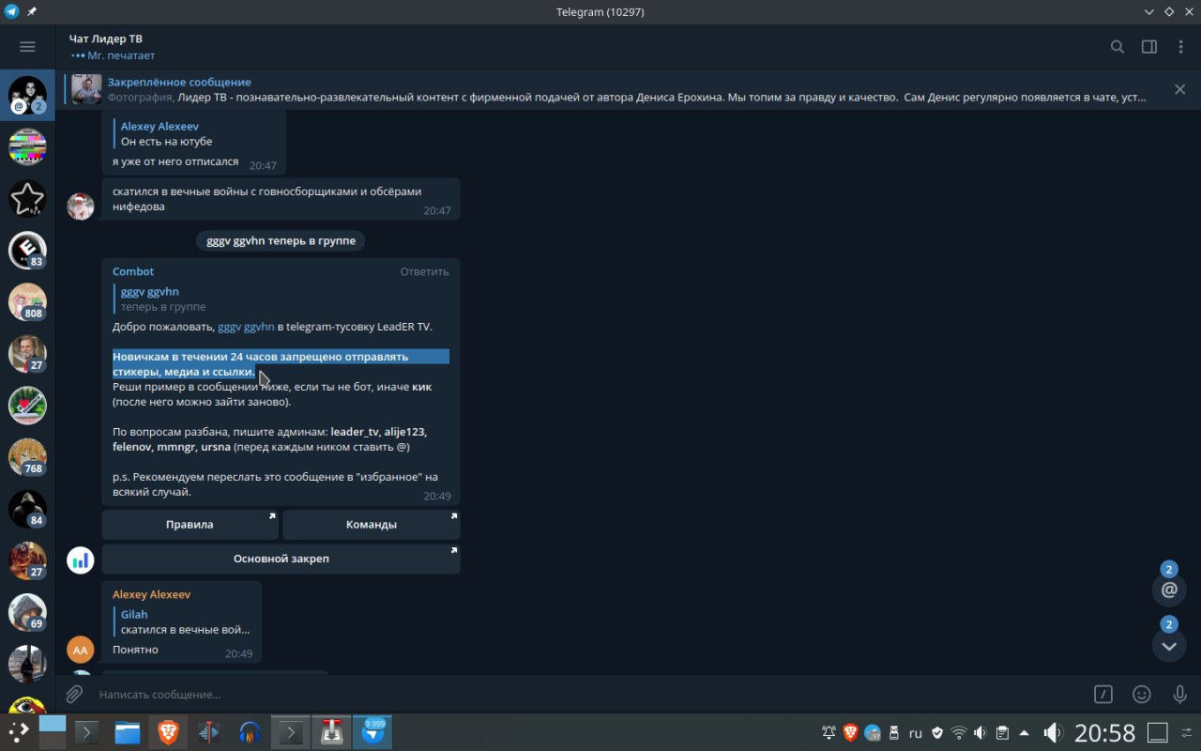Screen dimensions: 1201x751
Task: Open the hamburger main menu
Action: (27, 47)
